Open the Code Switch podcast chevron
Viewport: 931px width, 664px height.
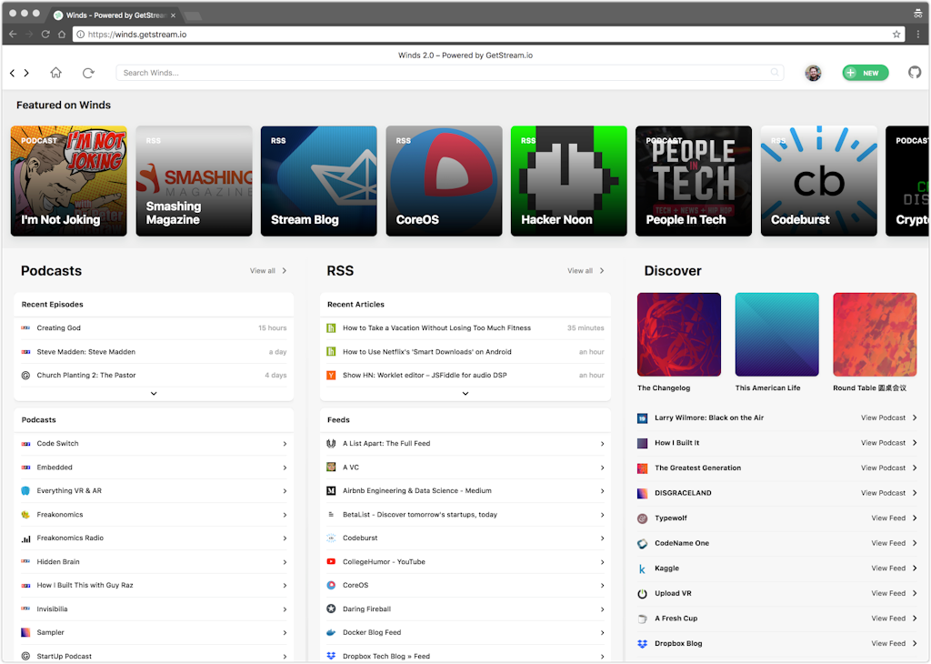[x=285, y=444]
